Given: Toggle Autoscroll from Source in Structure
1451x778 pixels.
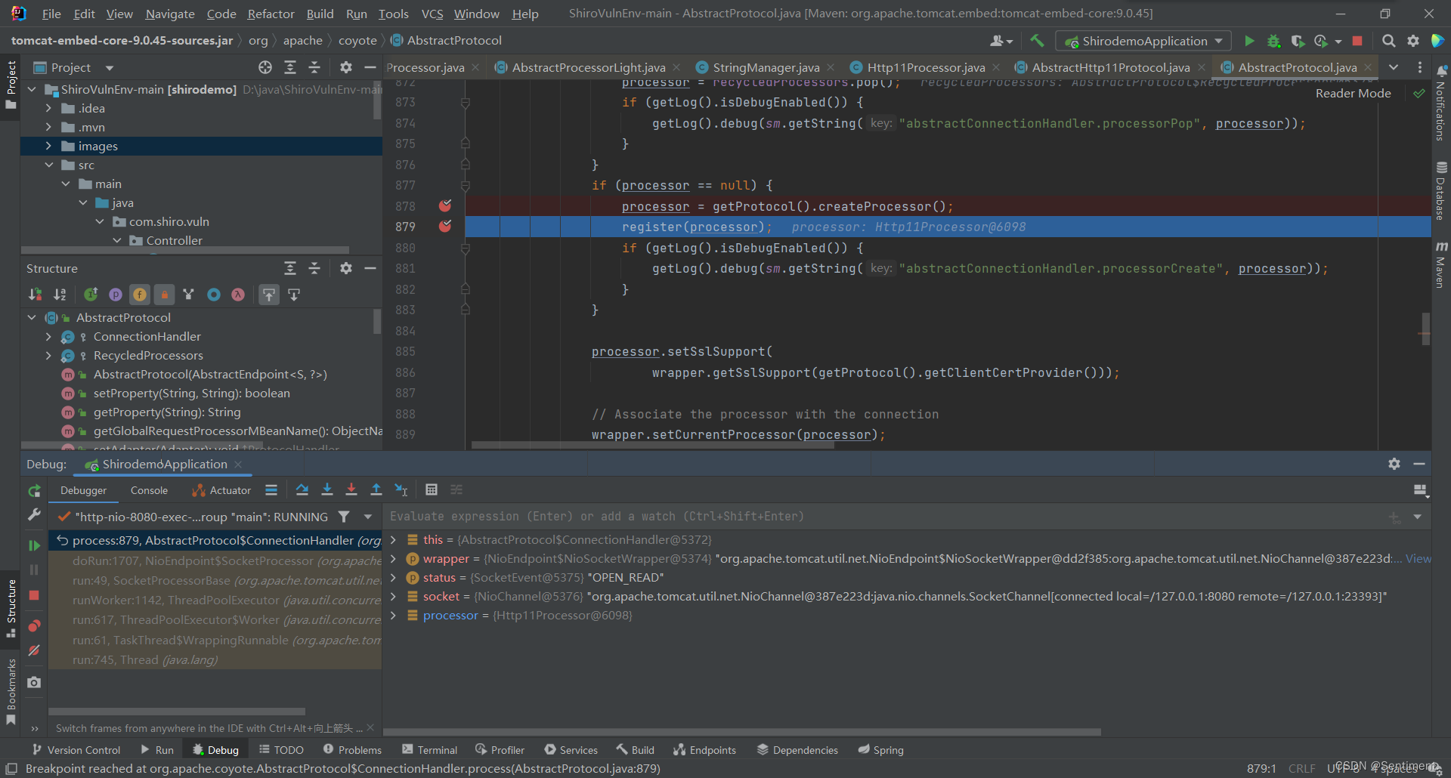Looking at the screenshot, I should click(294, 295).
